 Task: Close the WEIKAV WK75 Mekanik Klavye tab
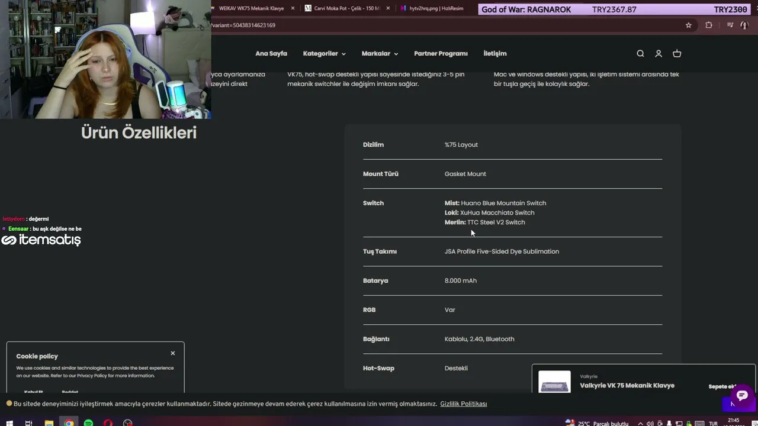293,8
